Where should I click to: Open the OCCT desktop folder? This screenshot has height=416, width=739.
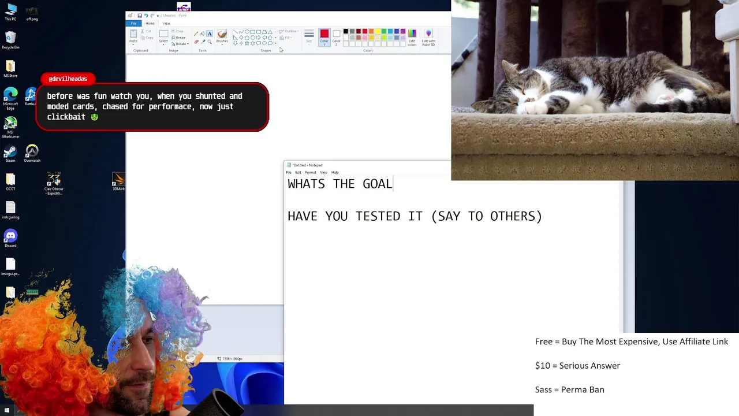[10, 183]
